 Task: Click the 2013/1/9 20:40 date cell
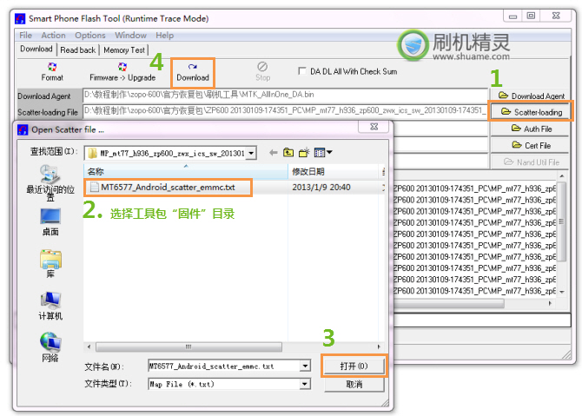coord(321,188)
